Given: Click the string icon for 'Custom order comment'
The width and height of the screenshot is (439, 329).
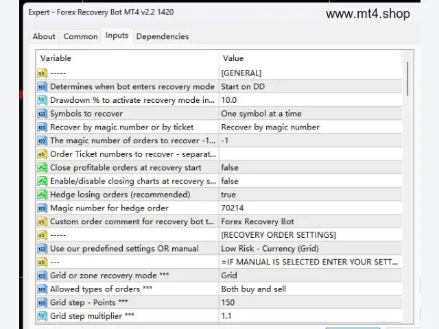Looking at the screenshot, I should (42, 221).
